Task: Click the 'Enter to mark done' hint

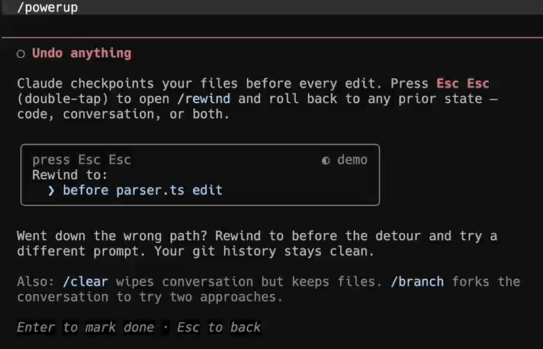Action: click(x=85, y=327)
